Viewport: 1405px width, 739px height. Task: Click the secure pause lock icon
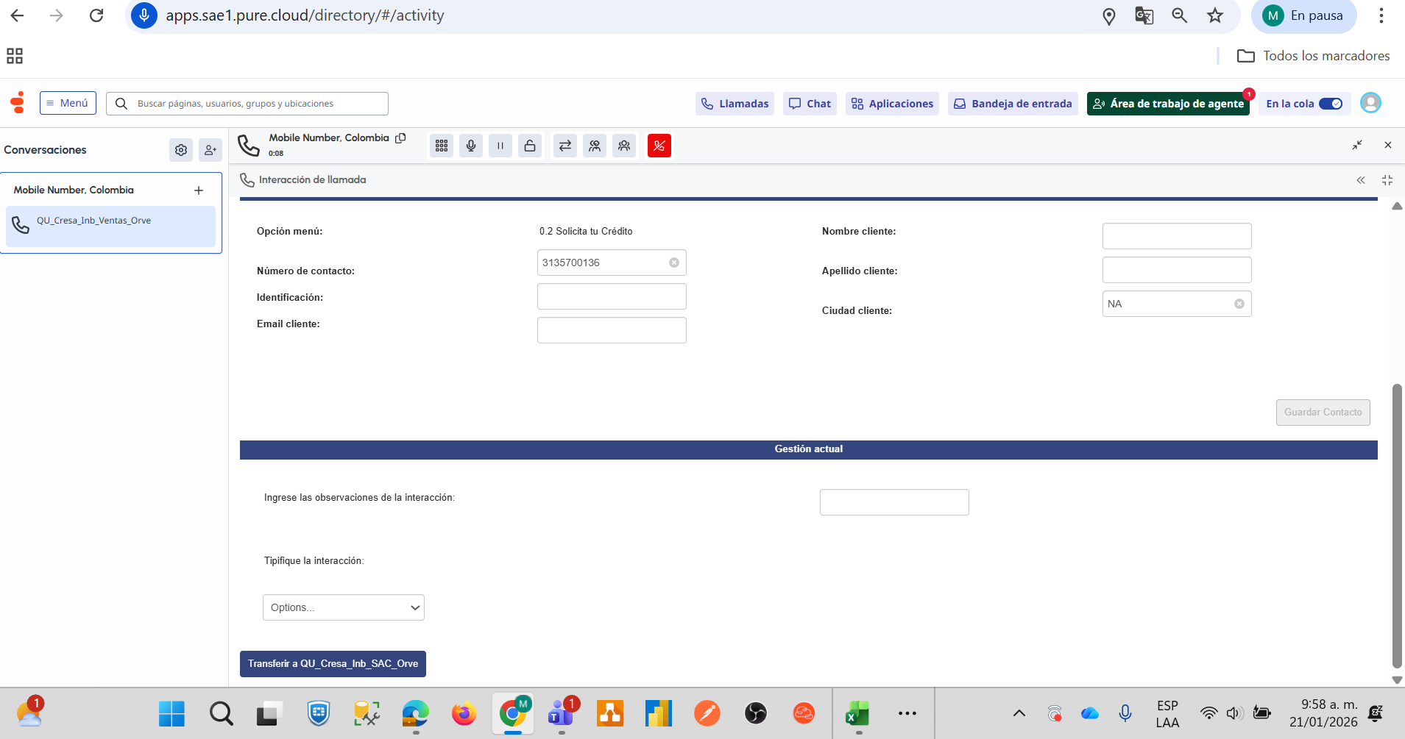point(530,146)
